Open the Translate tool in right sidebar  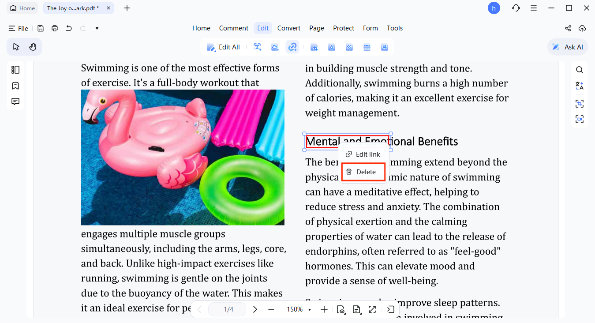coord(580,86)
